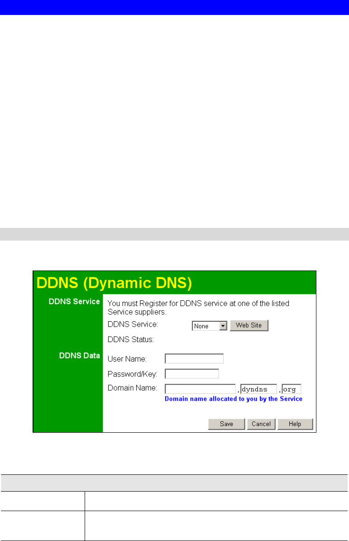Viewport: 349px width, 541px height.
Task: Click the DDNS Service sidebar label
Action: coord(74,302)
